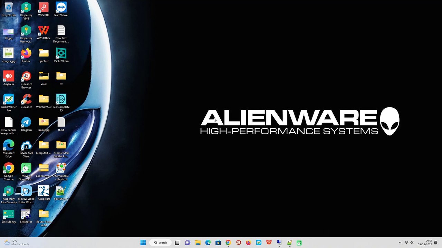Select the tt.txt file on desktop
Image resolution: width=442 pixels, height=248 pixels.
click(61, 124)
